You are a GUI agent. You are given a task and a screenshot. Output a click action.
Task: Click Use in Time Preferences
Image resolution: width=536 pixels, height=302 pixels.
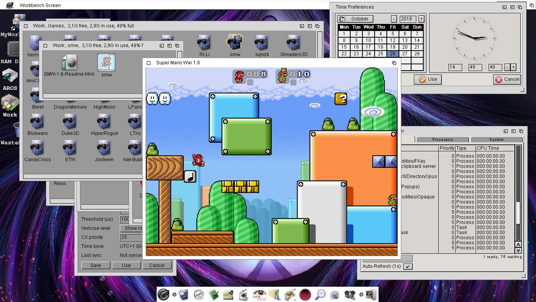[x=428, y=79]
